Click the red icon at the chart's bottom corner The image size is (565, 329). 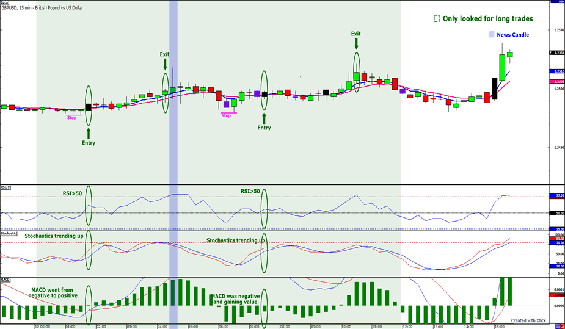[x=563, y=326]
